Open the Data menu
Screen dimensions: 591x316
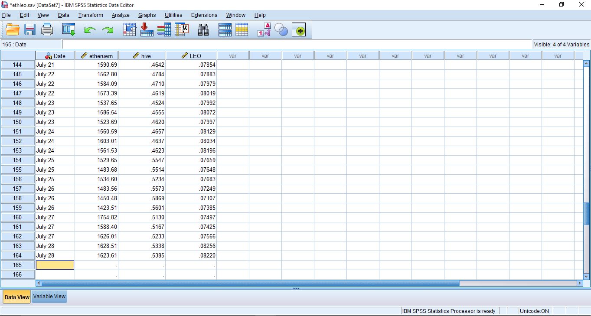[63, 15]
